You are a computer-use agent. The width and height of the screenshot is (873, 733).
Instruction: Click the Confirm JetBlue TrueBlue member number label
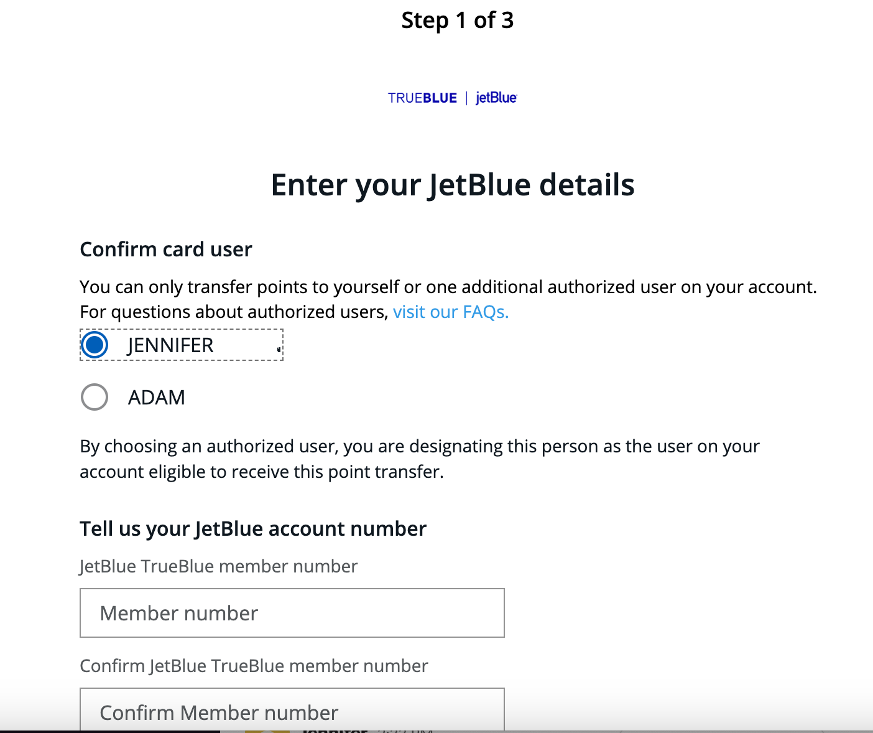pos(254,666)
